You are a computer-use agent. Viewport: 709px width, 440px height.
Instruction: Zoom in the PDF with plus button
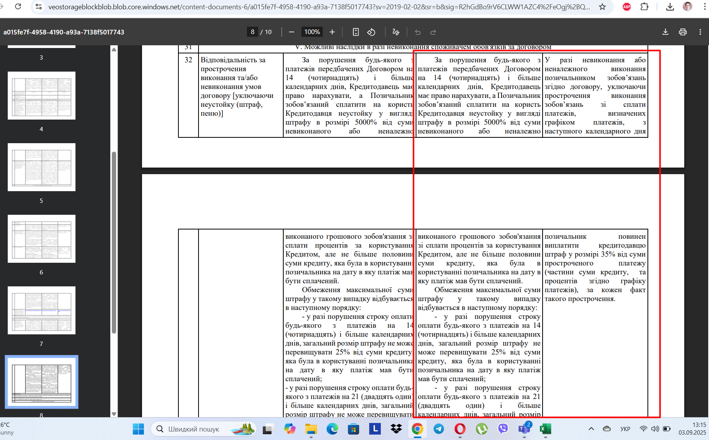332,32
